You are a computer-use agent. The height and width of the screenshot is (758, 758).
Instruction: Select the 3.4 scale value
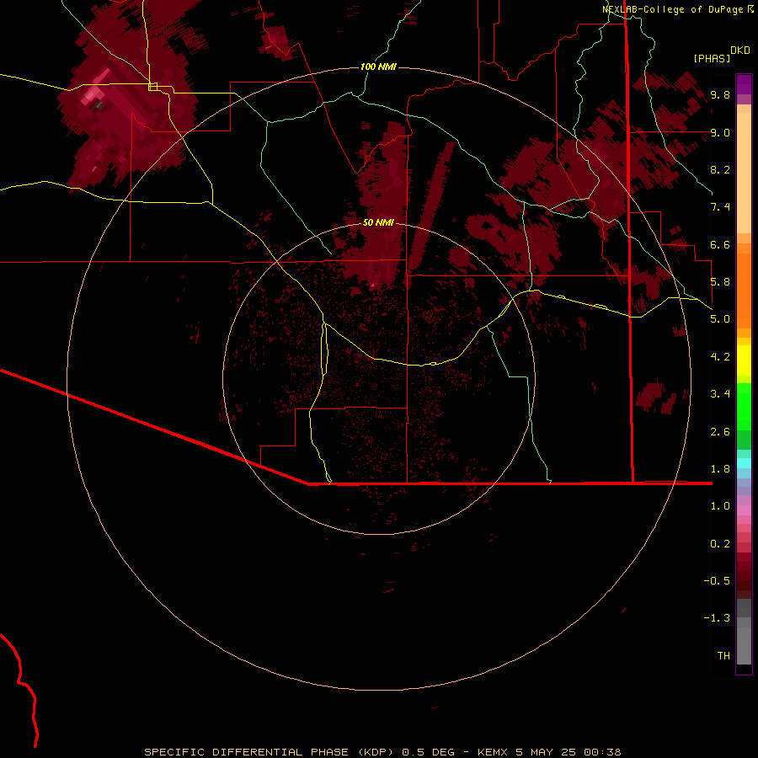[x=720, y=394]
